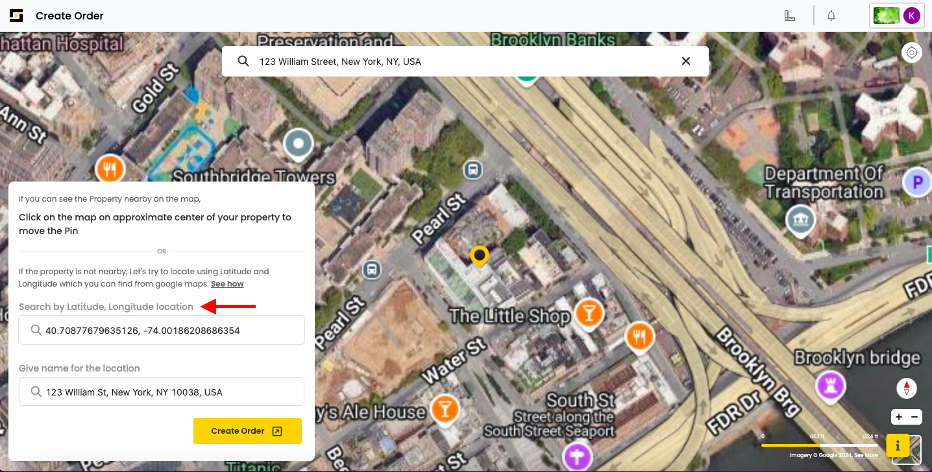Open the purple K user avatar

point(912,16)
